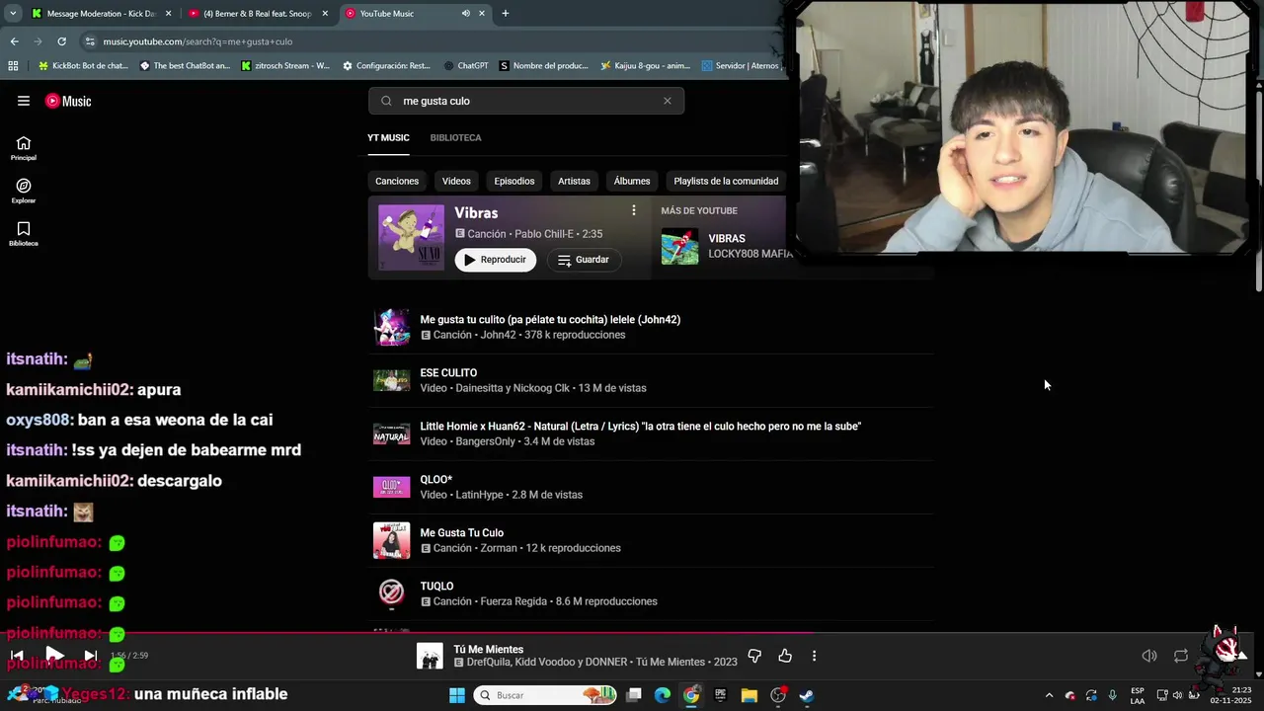This screenshot has width=1264, height=711.
Task: Filter results by Episodios
Action: [x=514, y=181]
